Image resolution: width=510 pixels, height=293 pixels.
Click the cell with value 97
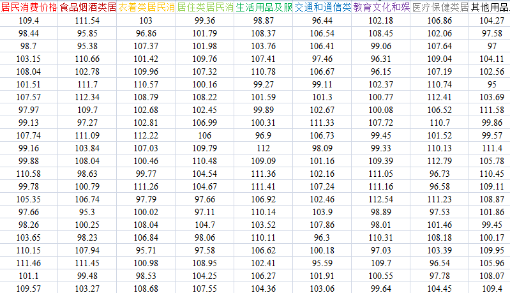pos(490,46)
